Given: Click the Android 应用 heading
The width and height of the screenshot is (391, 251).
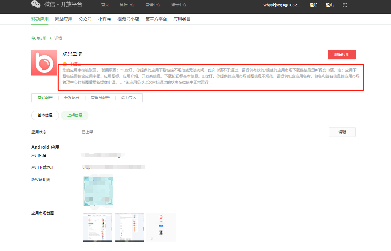Looking at the screenshot, I should 45,147.
